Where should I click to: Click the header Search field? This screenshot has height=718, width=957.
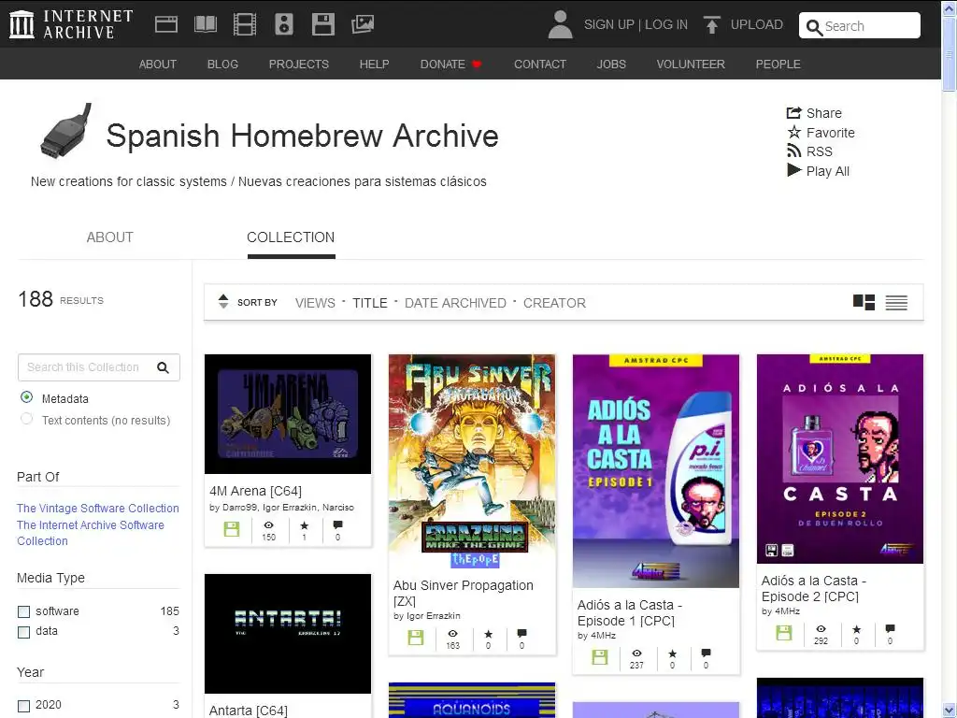(860, 25)
